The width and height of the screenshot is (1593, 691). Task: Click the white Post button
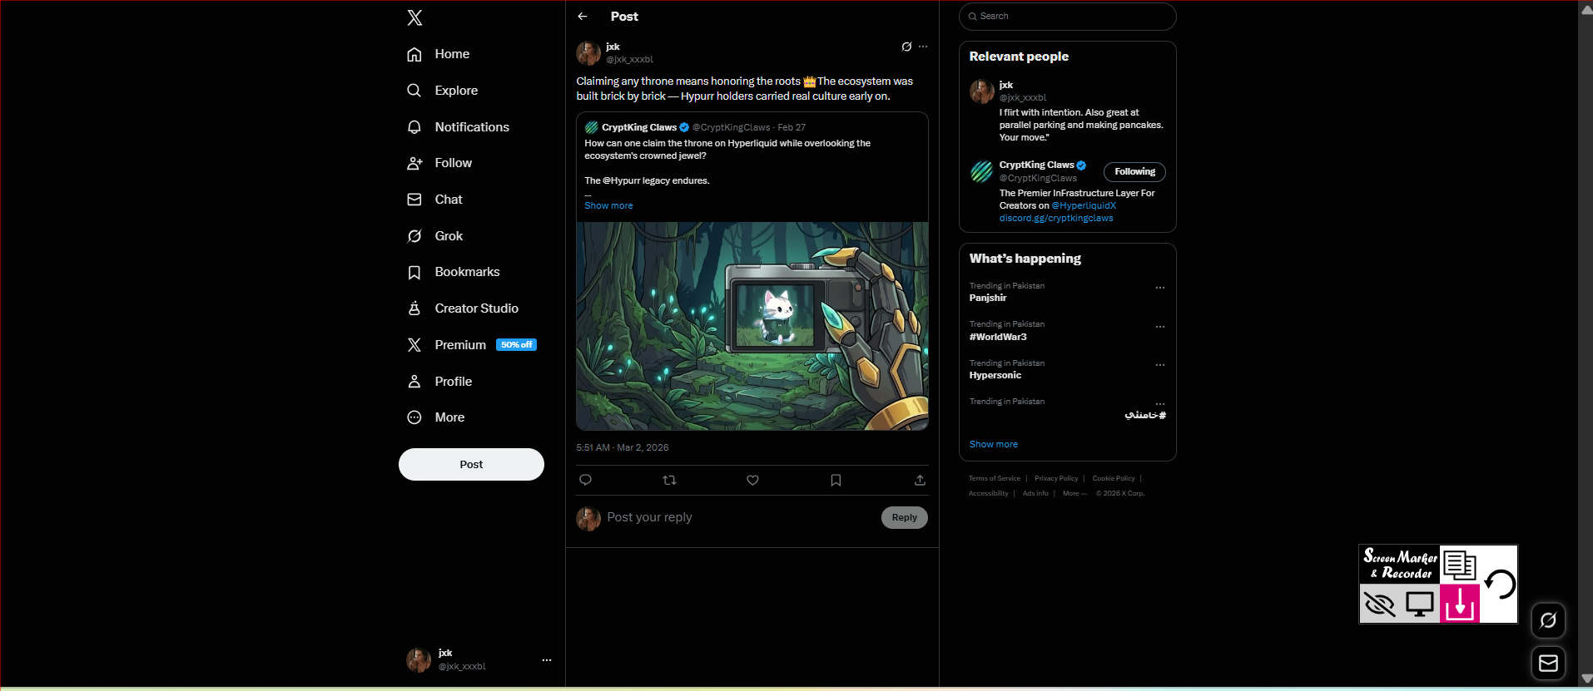click(471, 464)
